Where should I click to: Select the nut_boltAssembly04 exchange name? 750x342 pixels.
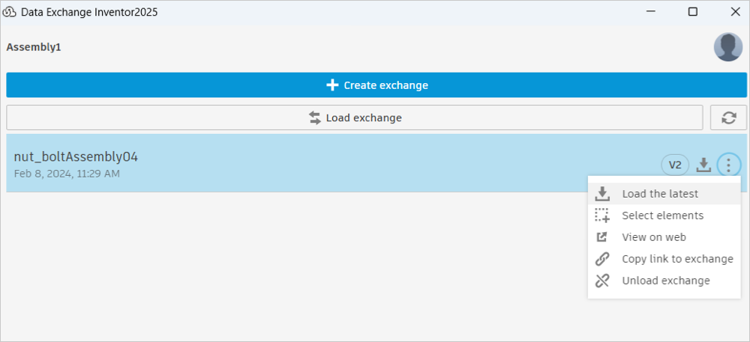[x=76, y=156]
